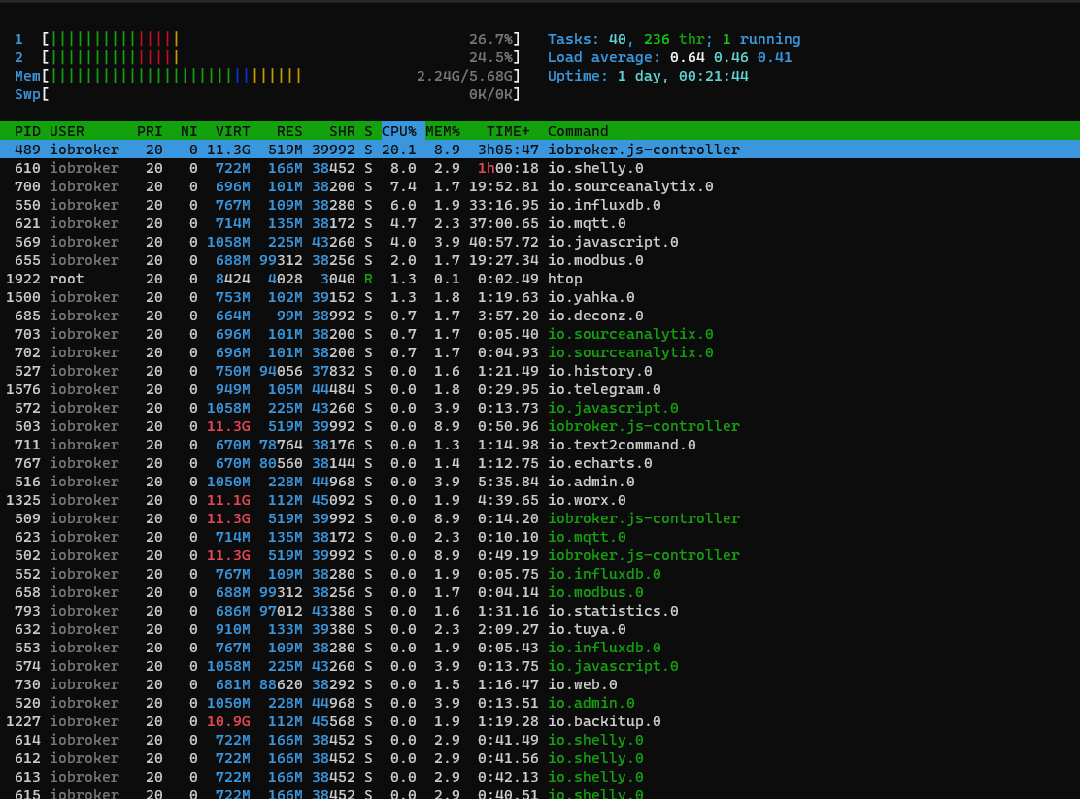Sort processes by the PID column header
This screenshot has width=1080, height=799.
[x=27, y=131]
